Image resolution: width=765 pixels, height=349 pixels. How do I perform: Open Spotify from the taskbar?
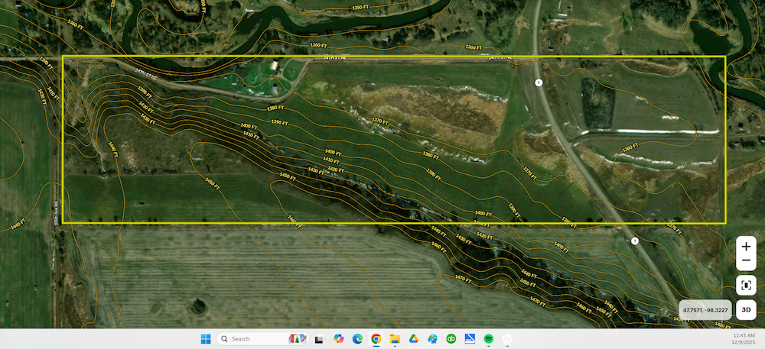pos(488,339)
